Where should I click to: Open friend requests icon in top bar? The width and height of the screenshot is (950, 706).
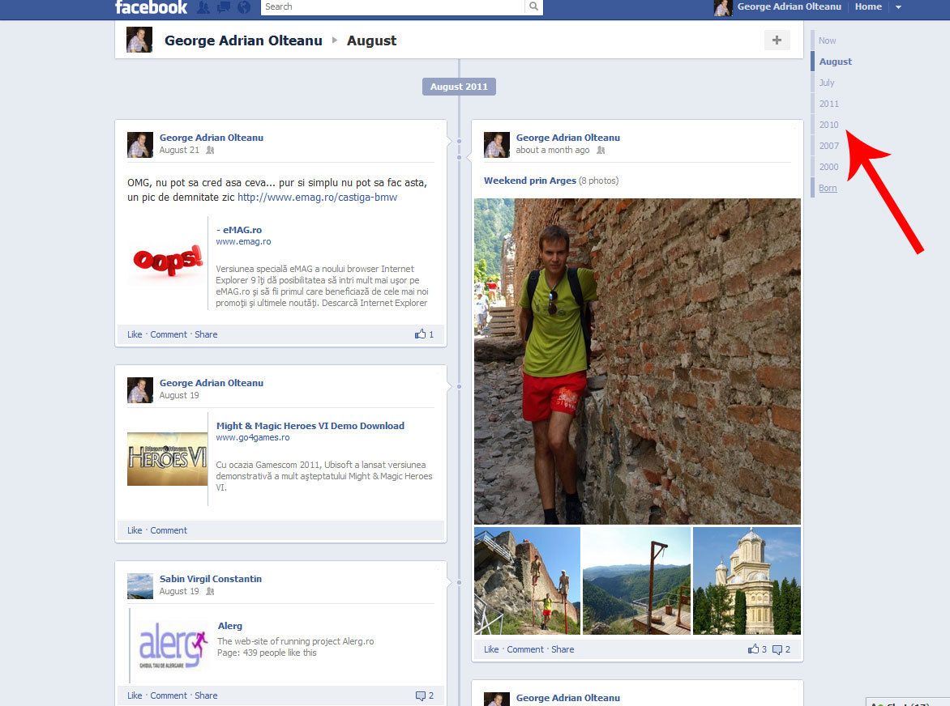(203, 7)
